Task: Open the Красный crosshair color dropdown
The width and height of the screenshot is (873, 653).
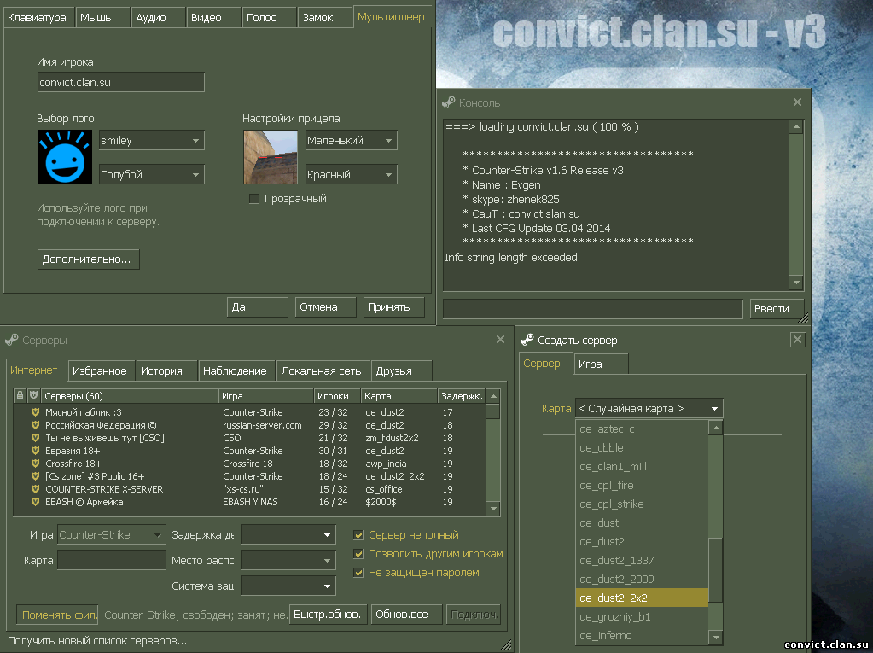Action: (352, 174)
